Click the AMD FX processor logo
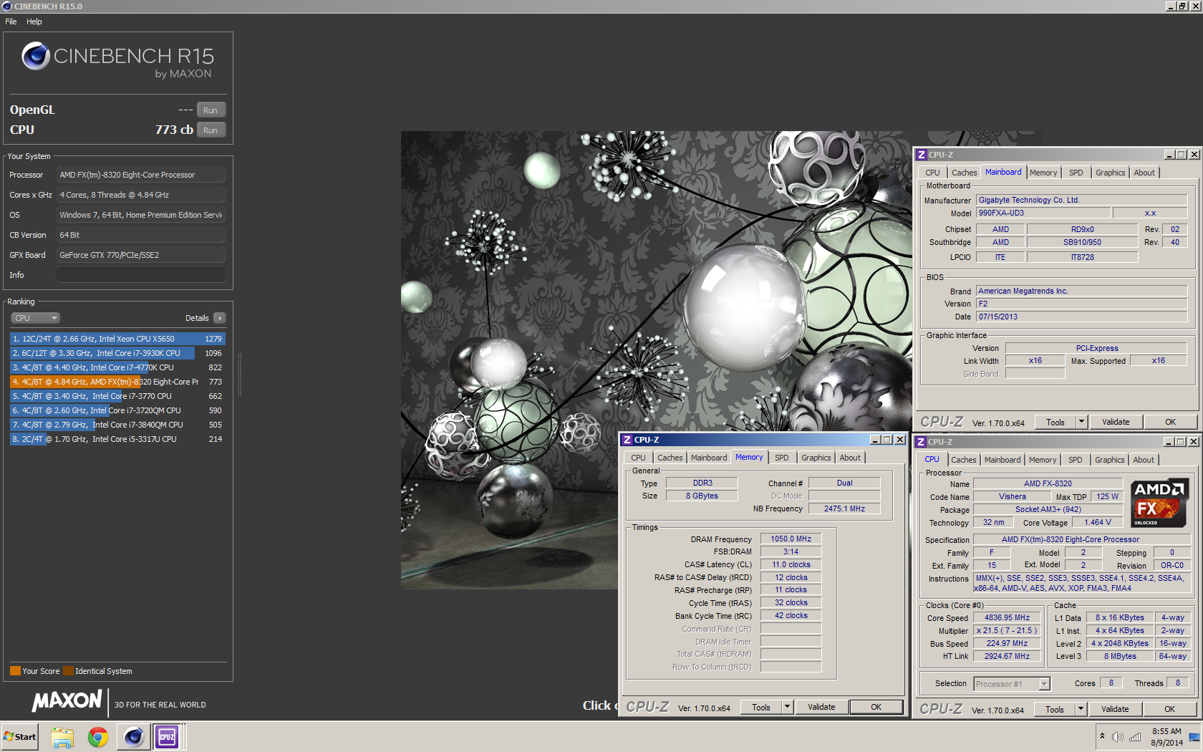Viewport: 1203px width, 752px height. click(x=1159, y=503)
